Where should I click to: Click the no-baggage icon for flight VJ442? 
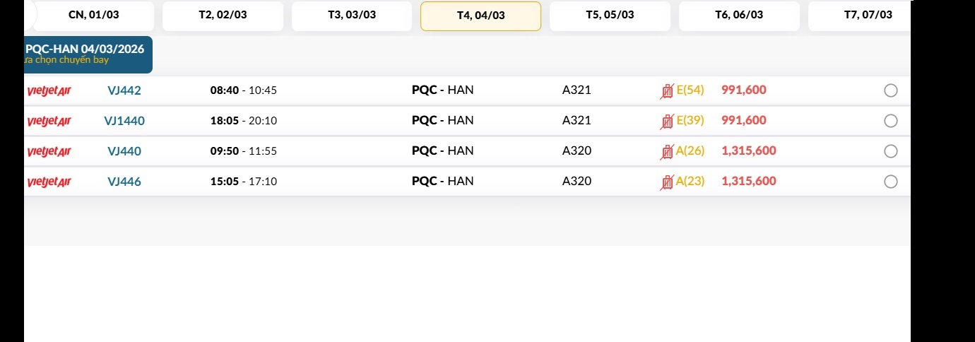(x=667, y=91)
